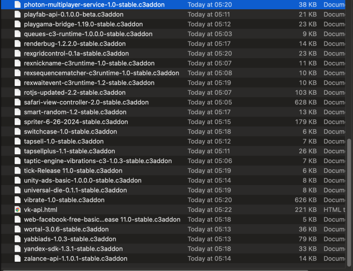Click the 103 KB size of rotjs-updated
Screen dimensions: 353x271
[306, 93]
